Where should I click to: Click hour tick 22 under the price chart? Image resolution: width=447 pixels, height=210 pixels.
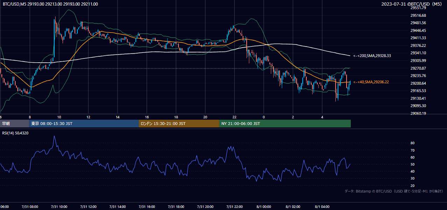[x=234, y=117]
